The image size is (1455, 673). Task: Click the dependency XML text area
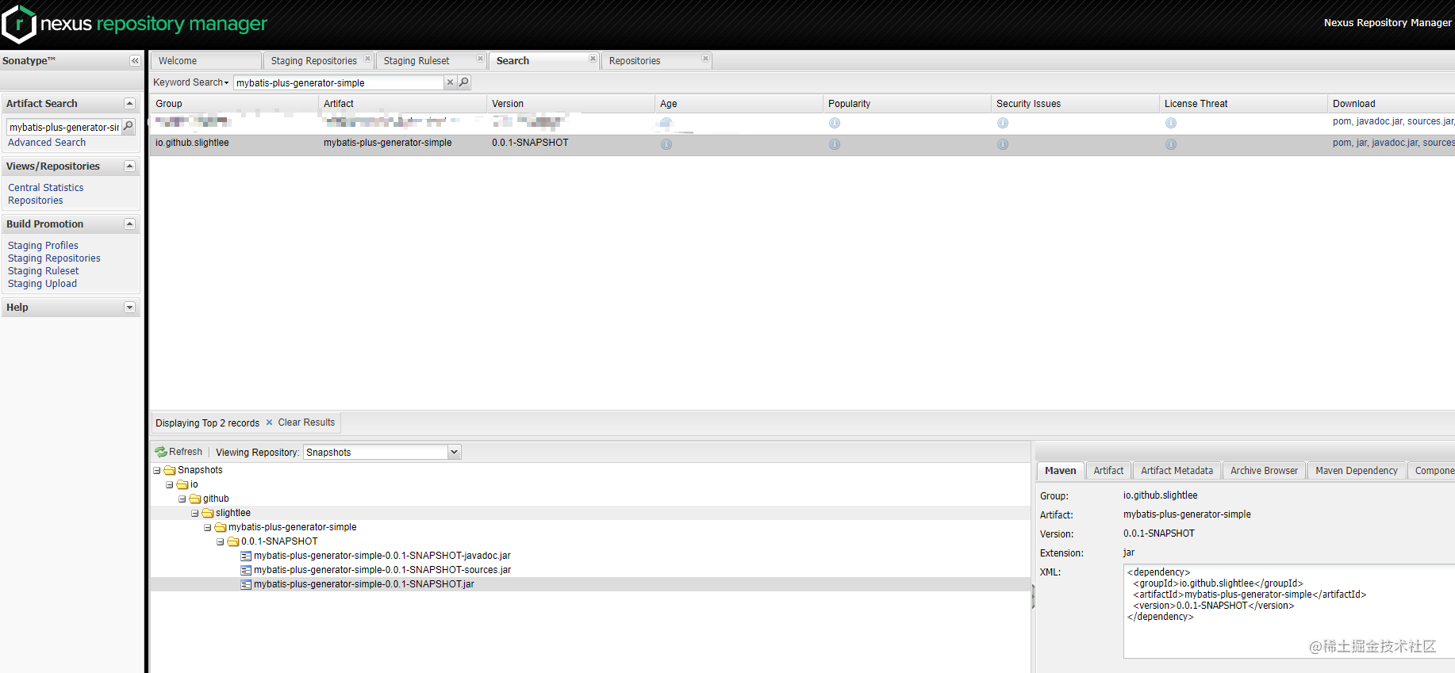1289,611
